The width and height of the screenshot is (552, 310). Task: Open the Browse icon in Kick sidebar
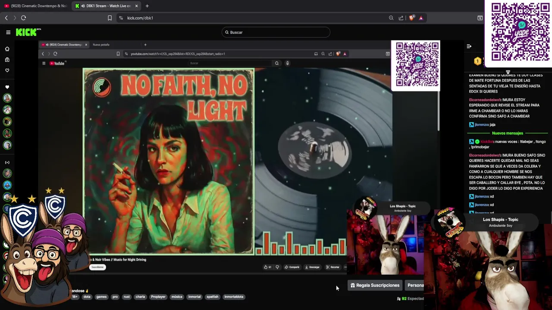(7, 59)
